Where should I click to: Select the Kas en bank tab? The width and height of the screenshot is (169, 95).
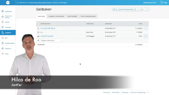[x=41, y=16]
